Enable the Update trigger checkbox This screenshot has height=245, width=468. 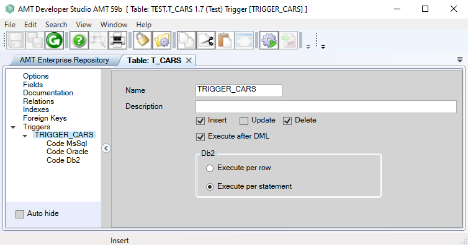coord(244,121)
